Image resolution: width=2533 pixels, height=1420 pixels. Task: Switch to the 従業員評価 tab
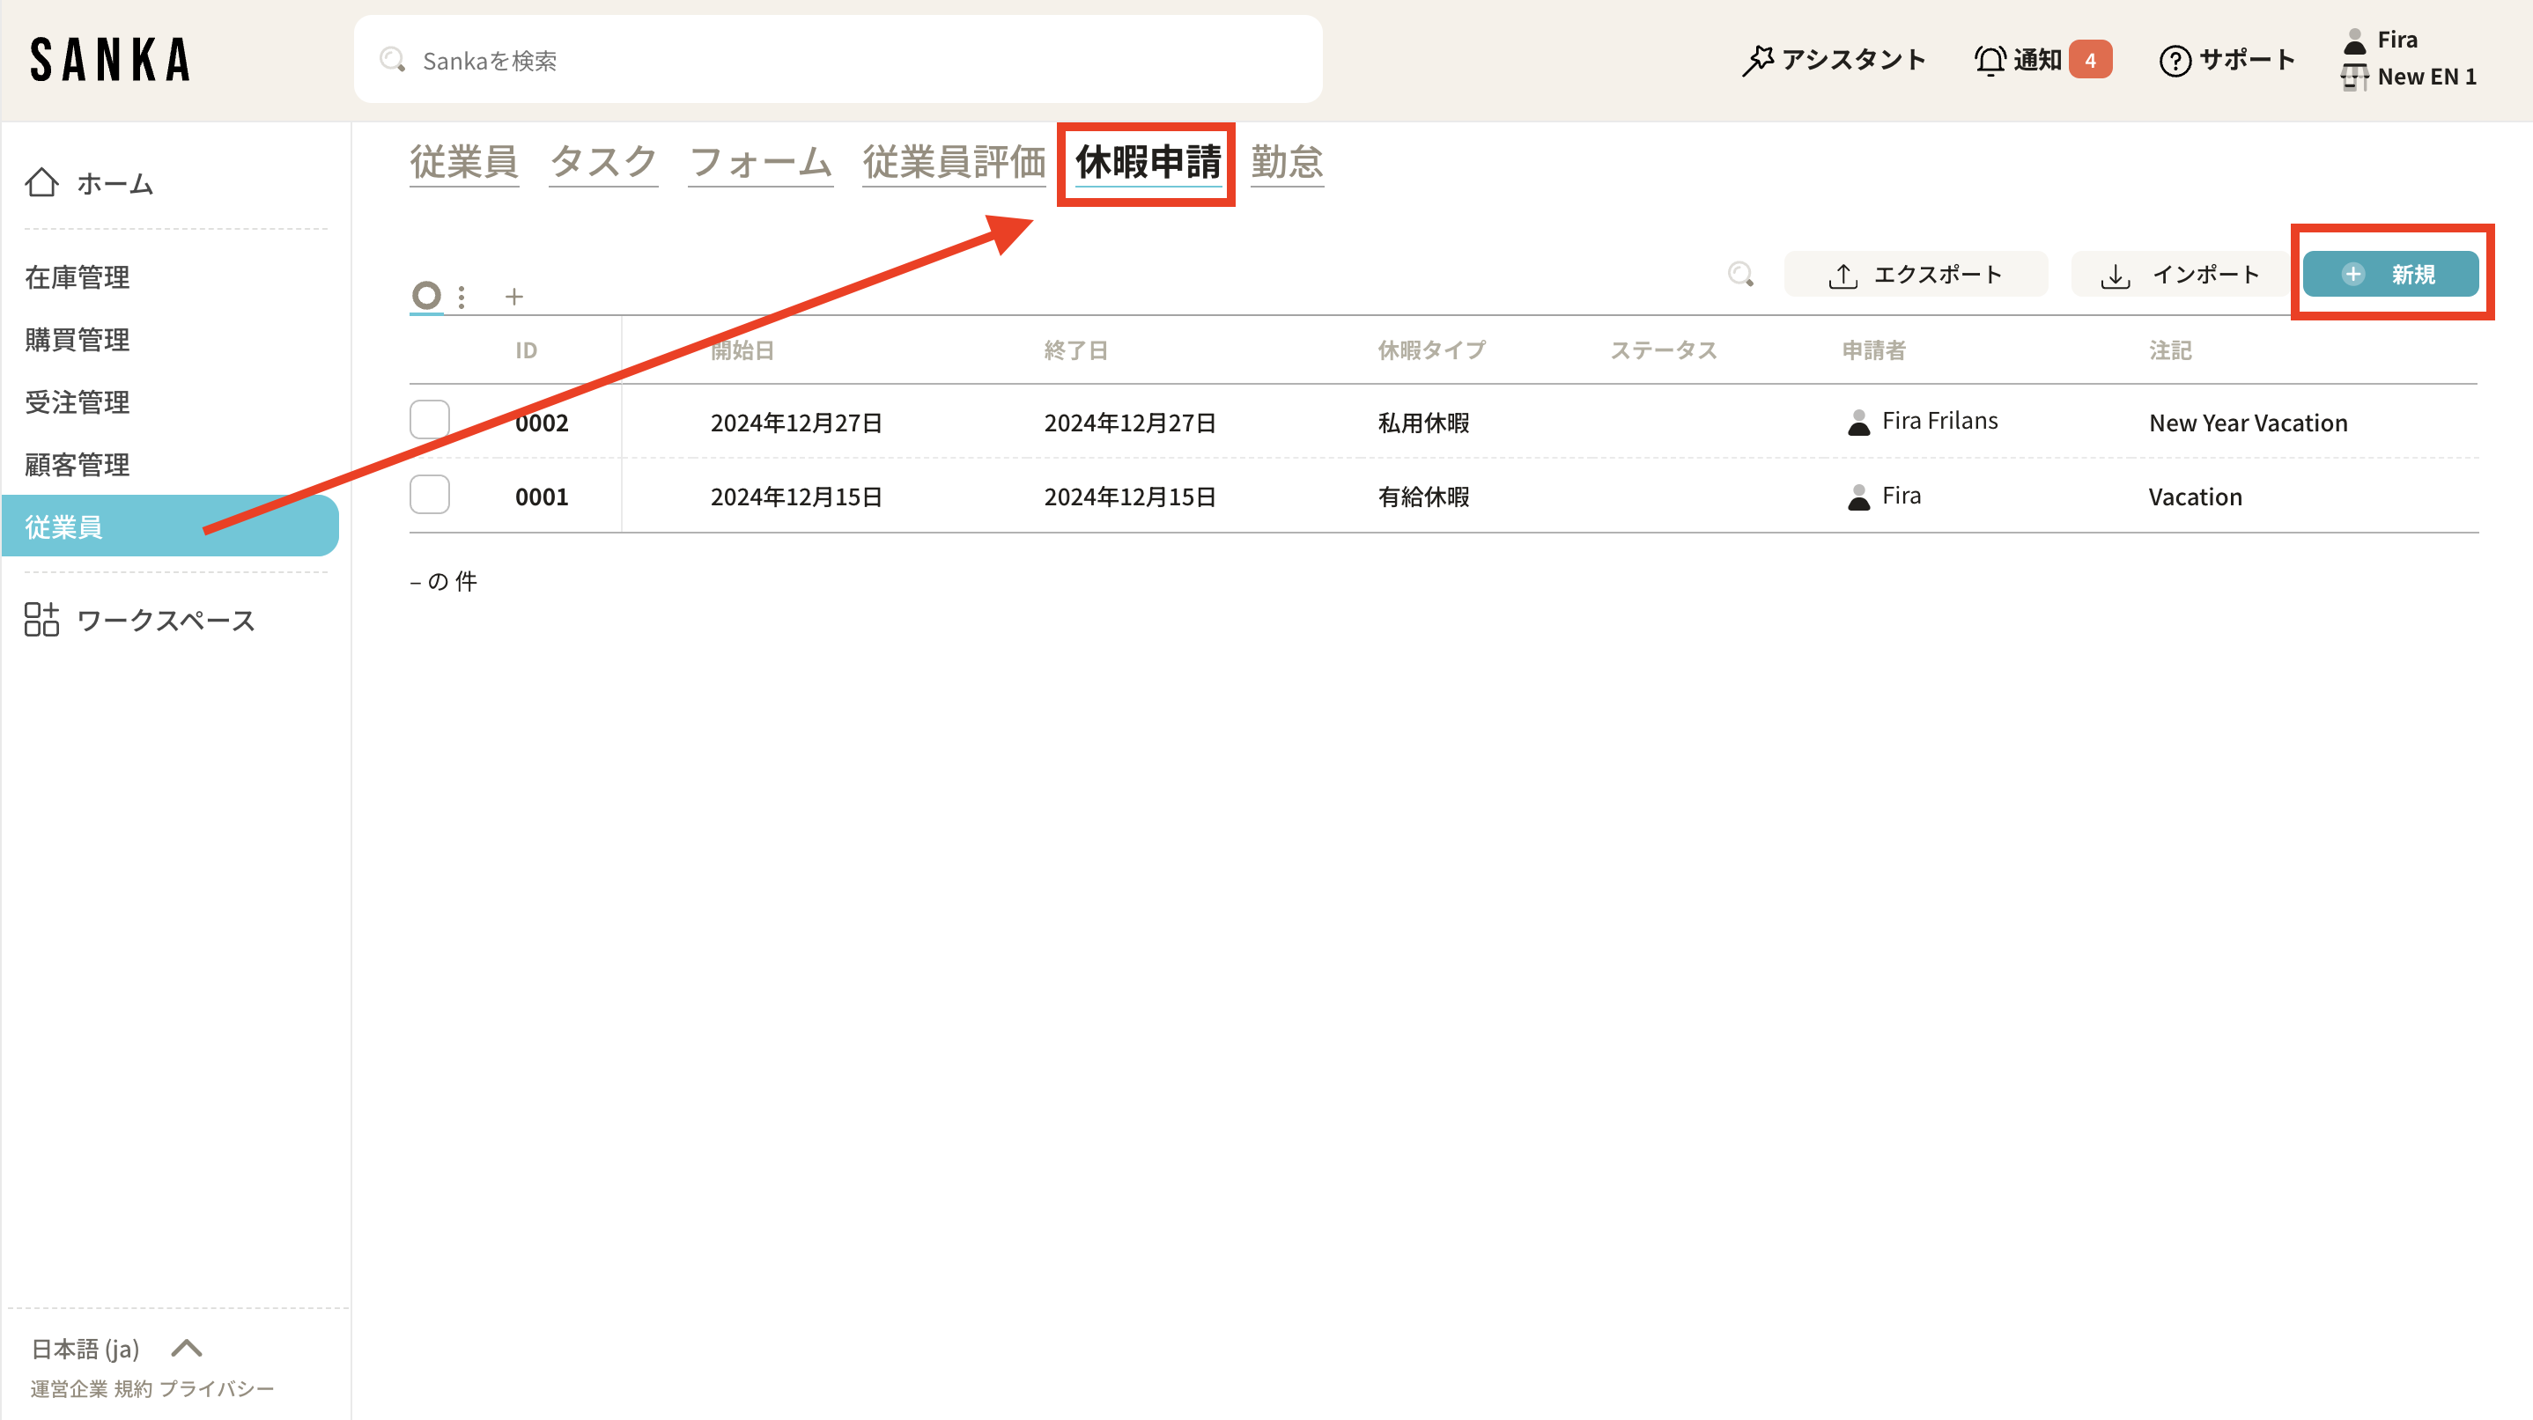[x=953, y=162]
